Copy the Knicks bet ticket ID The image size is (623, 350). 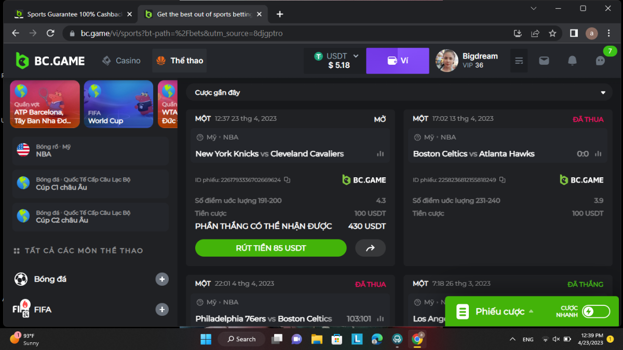(x=287, y=180)
